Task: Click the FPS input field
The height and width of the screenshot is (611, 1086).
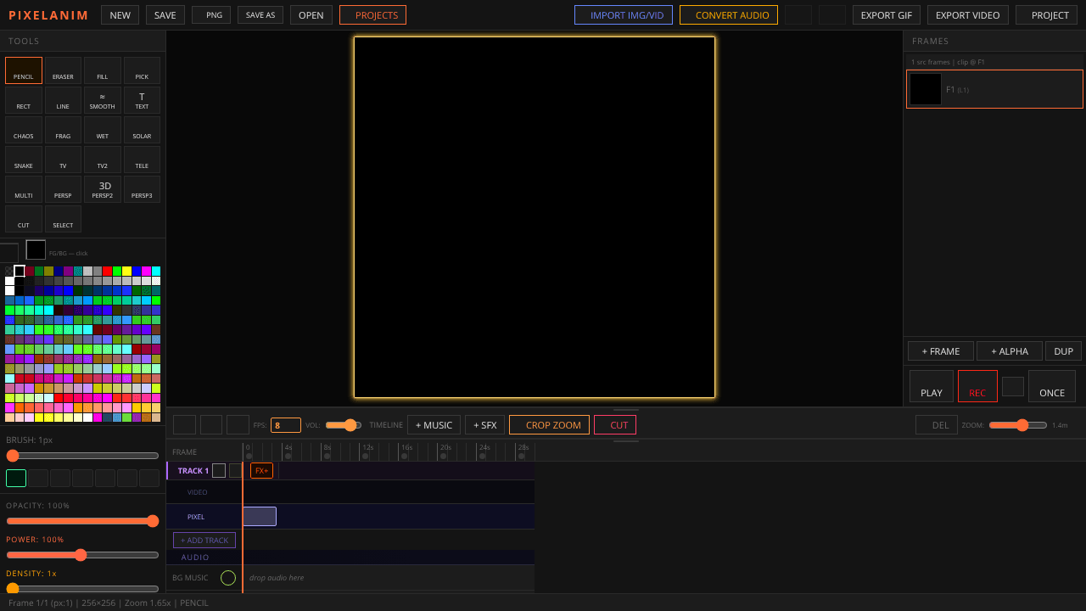Action: tap(286, 425)
